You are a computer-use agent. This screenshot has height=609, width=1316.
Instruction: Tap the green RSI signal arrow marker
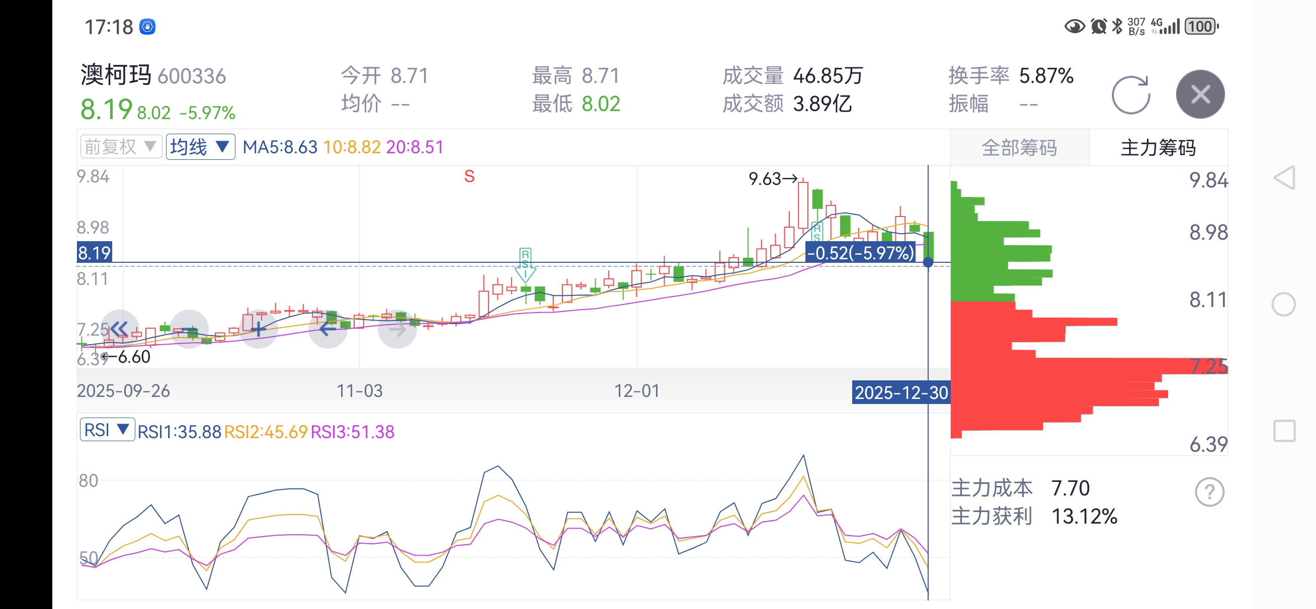click(525, 265)
